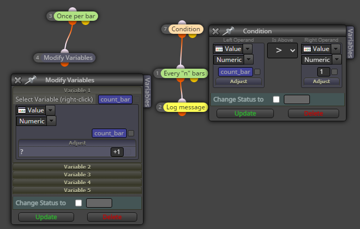Toggle checkbox next to Select Variable count_bar

coord(137,99)
